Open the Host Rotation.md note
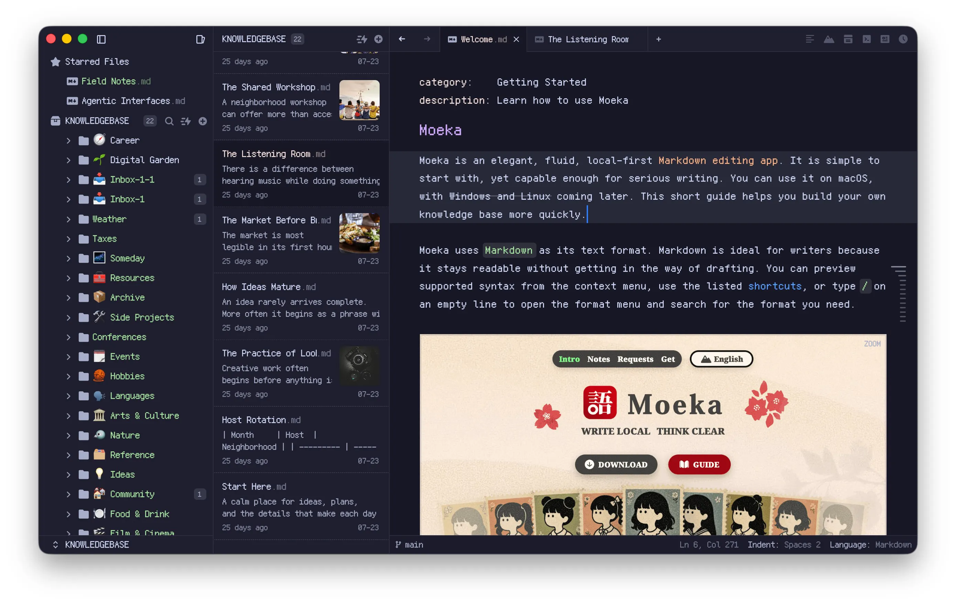The width and height of the screenshot is (956, 605). 301,440
